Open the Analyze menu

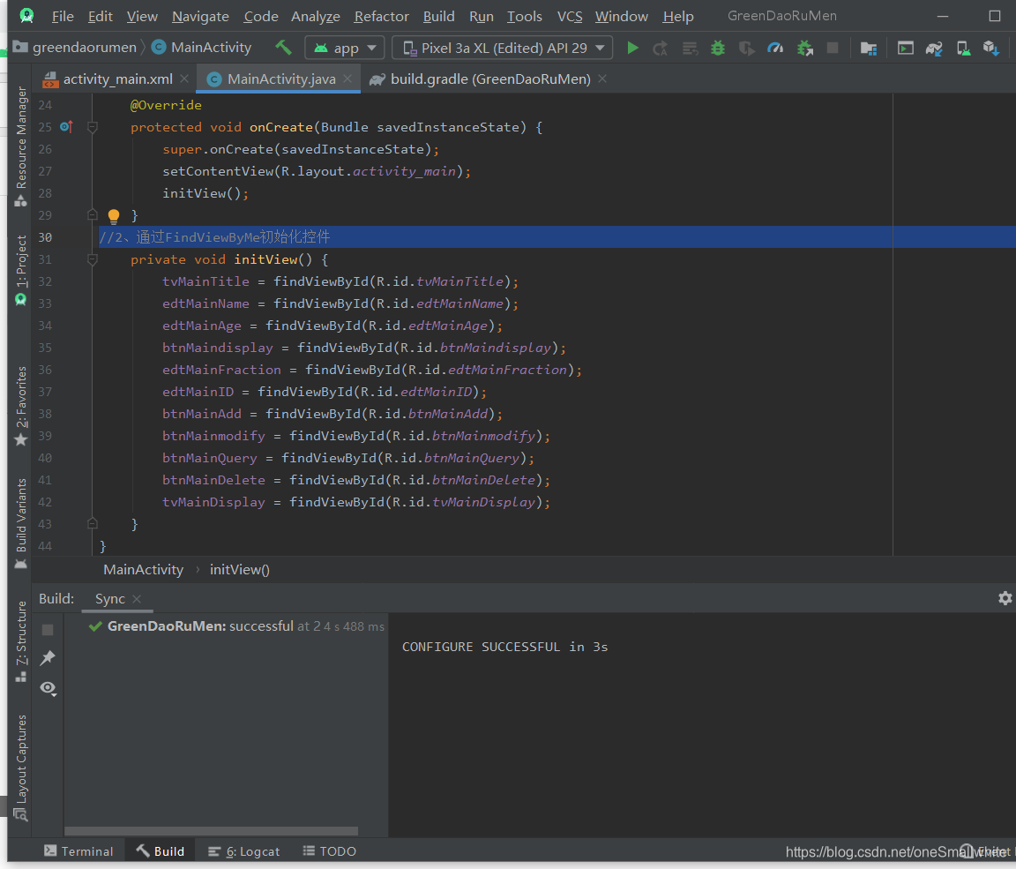316,16
